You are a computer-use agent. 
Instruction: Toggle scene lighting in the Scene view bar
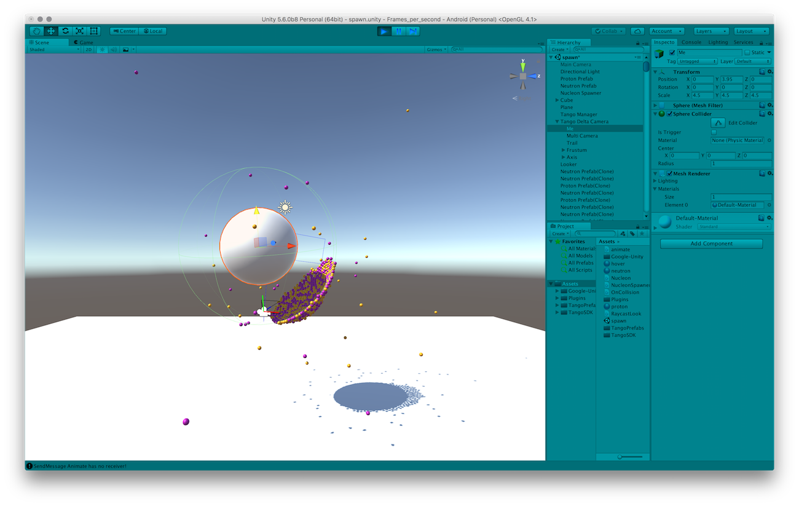click(103, 49)
